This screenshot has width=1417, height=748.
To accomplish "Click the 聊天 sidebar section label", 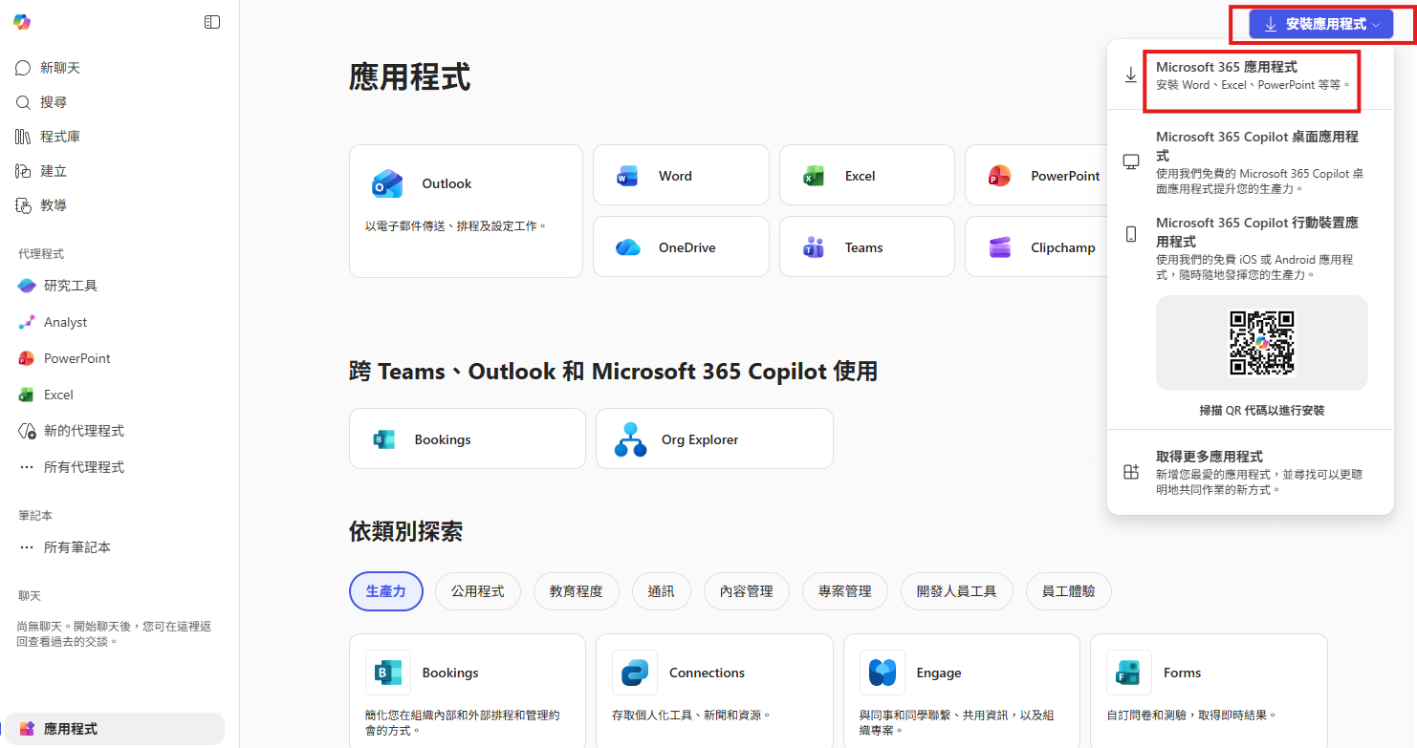I will 30,596.
